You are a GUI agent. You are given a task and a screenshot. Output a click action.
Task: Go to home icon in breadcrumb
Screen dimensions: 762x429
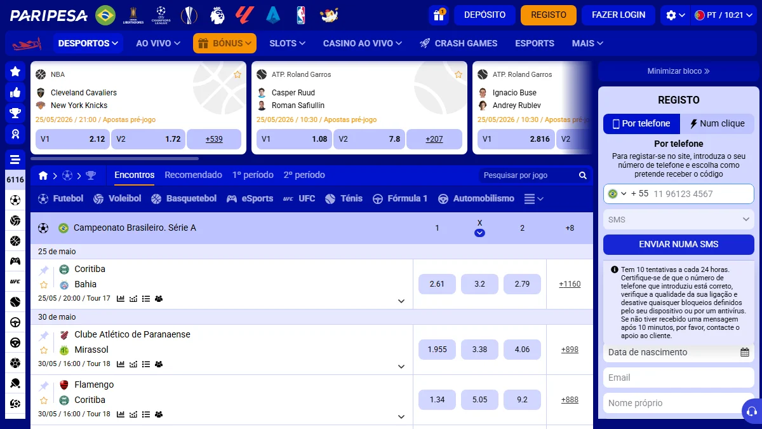[43, 175]
